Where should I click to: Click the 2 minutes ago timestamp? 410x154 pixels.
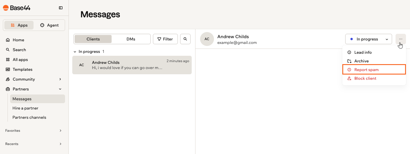(178, 61)
